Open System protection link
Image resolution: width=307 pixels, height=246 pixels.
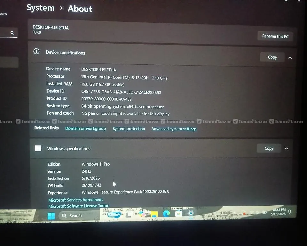[129, 129]
